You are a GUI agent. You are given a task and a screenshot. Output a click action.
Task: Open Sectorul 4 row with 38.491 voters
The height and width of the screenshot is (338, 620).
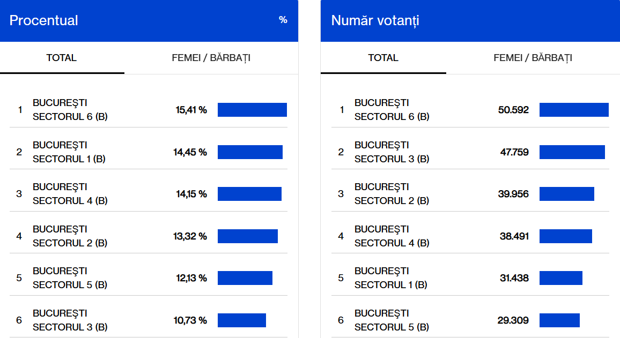(x=392, y=236)
